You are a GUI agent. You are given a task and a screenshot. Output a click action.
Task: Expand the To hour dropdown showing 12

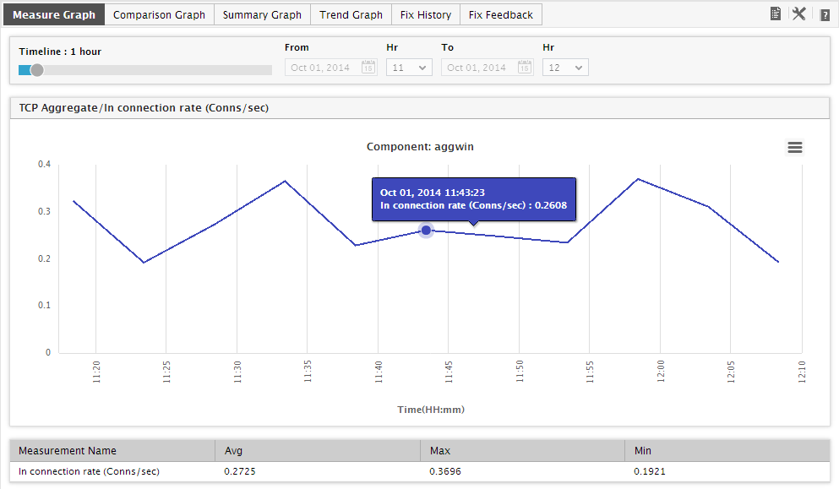[x=565, y=68]
